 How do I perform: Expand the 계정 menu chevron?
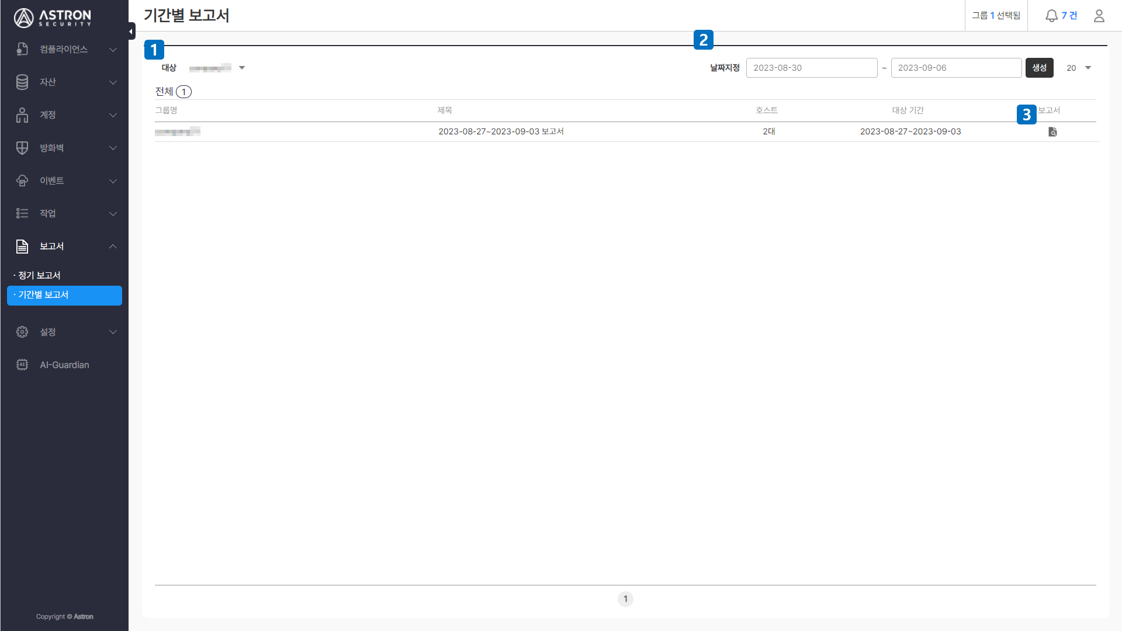(113, 115)
